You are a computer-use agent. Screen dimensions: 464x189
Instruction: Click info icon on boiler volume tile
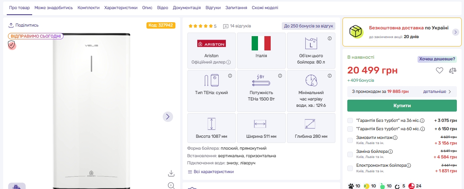point(329,39)
